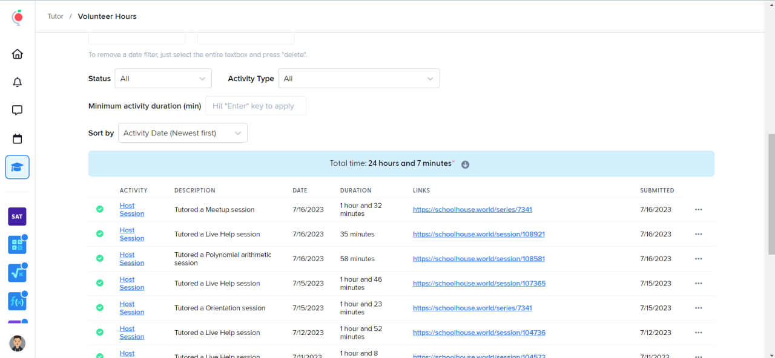Screen dimensions: 775x358
Task: Open more options for Polynomial arithmetic row
Action: point(699,259)
